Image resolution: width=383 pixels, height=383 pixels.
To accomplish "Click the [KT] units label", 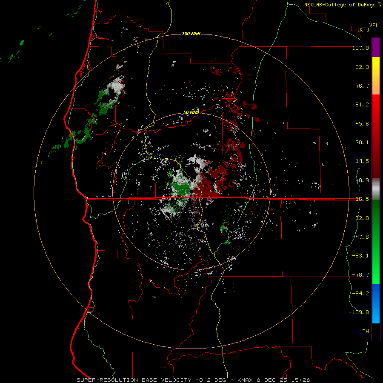I will [x=363, y=29].
